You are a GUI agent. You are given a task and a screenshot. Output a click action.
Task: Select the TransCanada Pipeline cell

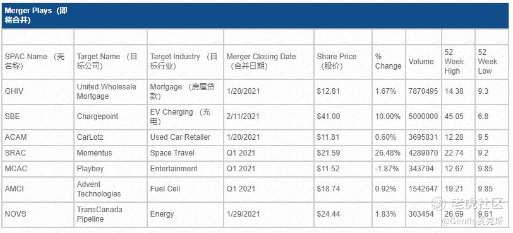coord(99,214)
